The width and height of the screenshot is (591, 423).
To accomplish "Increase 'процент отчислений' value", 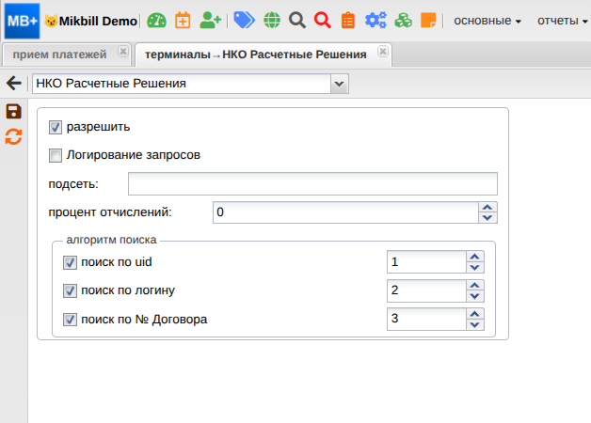I will click(487, 208).
